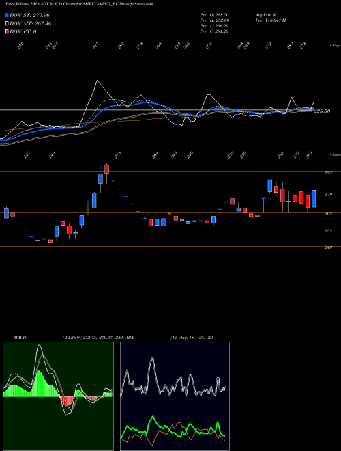Click the magenta DOW PT legend swatch
Viewport: 341px width, 451px height.
point(7,31)
